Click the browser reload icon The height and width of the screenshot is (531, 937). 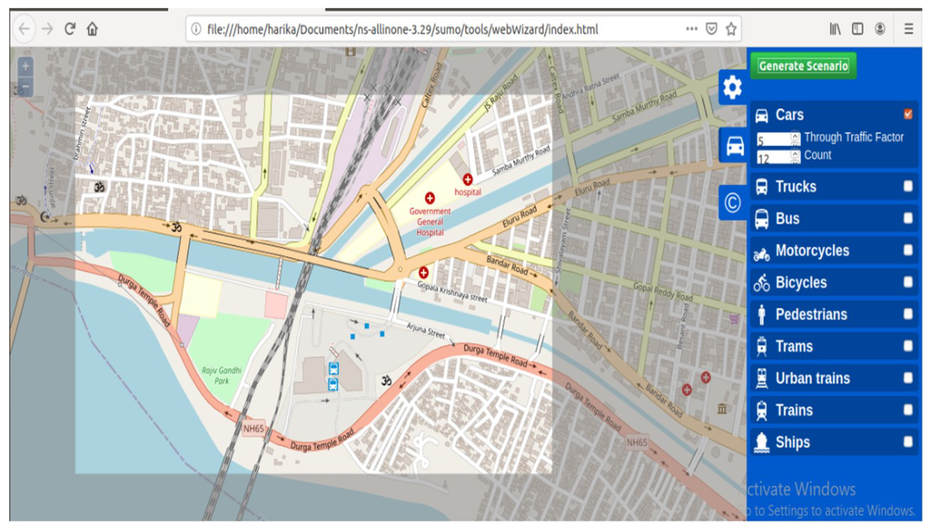point(70,29)
